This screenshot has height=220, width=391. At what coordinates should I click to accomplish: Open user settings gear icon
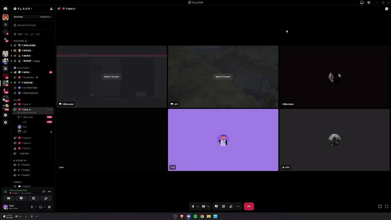49,207
